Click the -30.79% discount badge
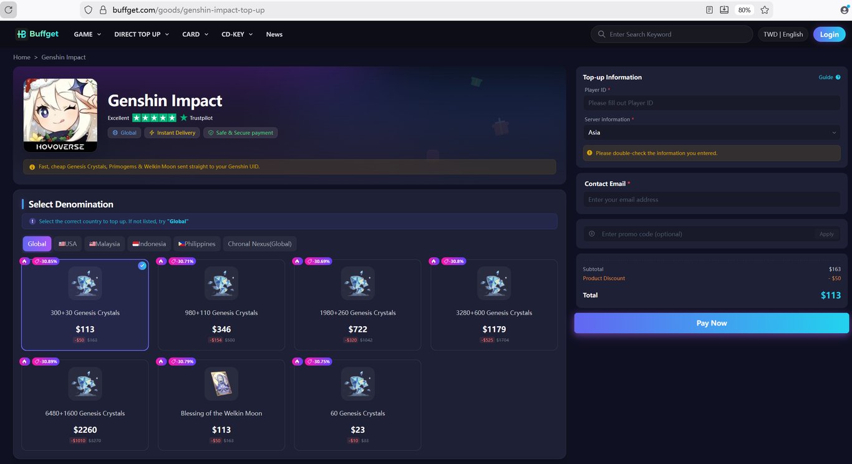This screenshot has width=852, height=464. [182, 362]
